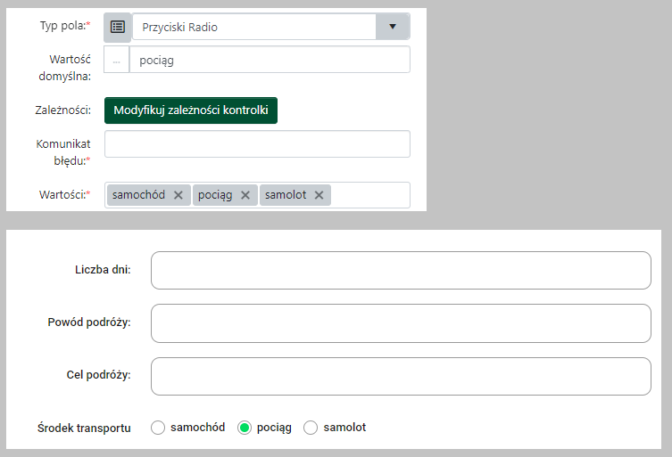Screen dimensions: 672x457
Task: Select the pociąg radio option
Action: pyautogui.click(x=244, y=428)
